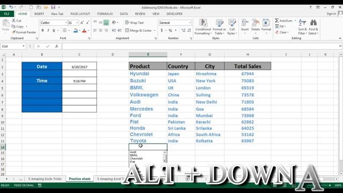Toggle Bold formatting
This screenshot has width=343, height=193.
(x=43, y=30)
